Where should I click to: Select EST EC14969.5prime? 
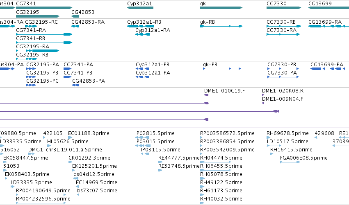pyautogui.click(x=78, y=187)
